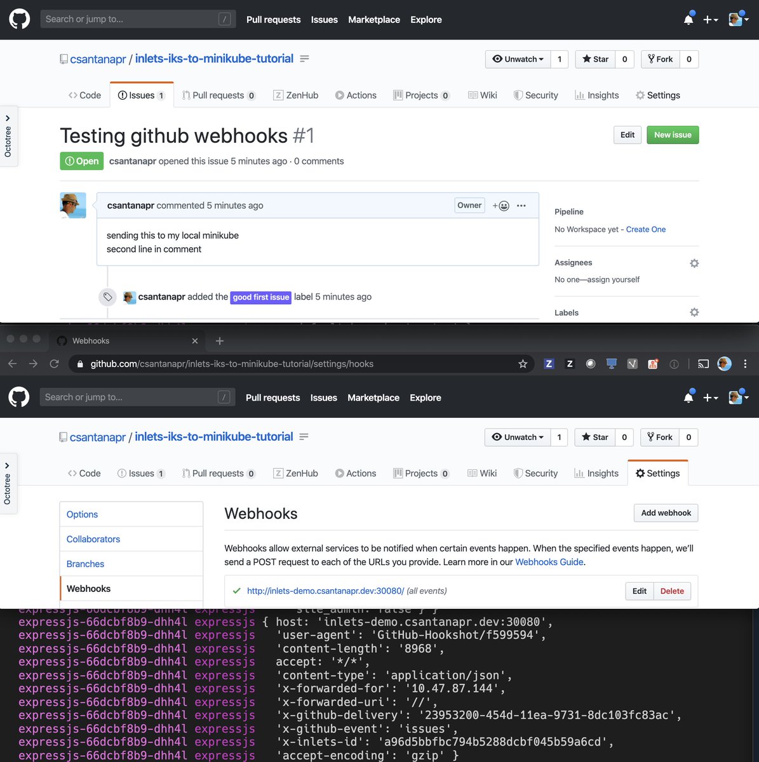
Task: Open ZenHub tab in top issue window
Action: 295,95
